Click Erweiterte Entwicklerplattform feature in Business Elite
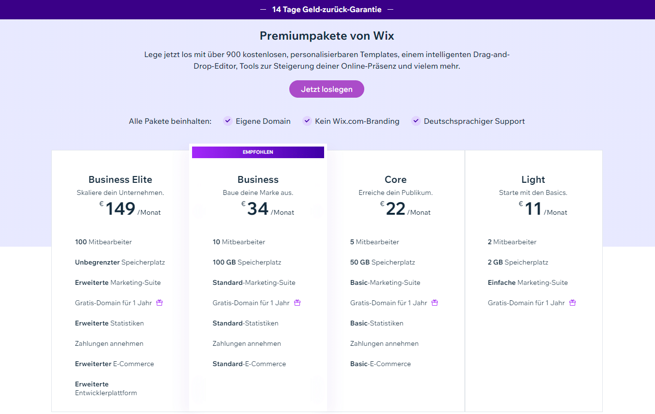655x414 pixels. [x=106, y=388]
